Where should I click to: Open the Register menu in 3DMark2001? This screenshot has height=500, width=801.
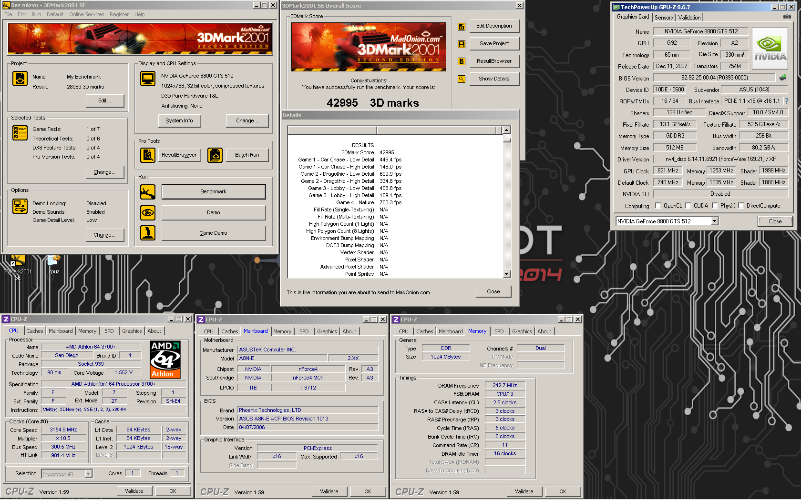pos(119,14)
